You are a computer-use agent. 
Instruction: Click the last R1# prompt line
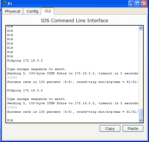(10, 120)
